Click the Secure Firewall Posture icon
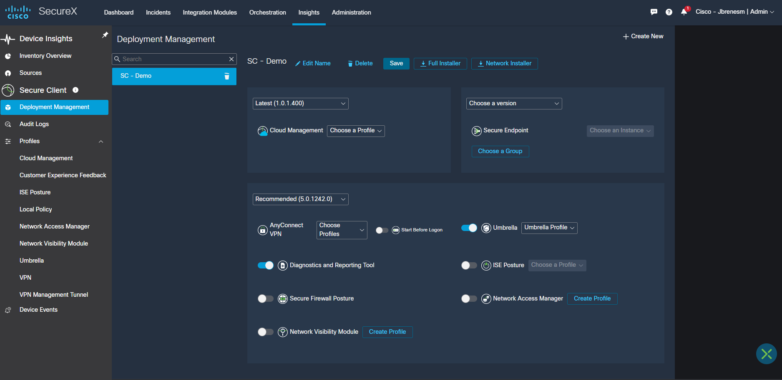This screenshot has height=380, width=782. pyautogui.click(x=283, y=299)
